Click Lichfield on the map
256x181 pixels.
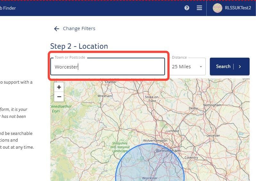(x=173, y=131)
